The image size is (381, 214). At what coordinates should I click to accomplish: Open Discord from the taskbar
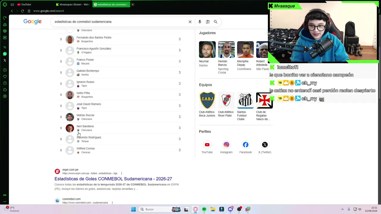230,209
